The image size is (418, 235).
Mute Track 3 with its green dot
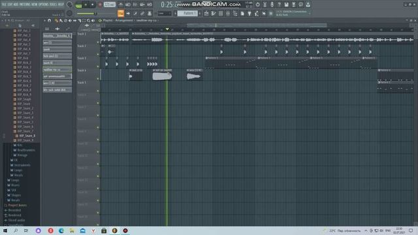(98, 67)
